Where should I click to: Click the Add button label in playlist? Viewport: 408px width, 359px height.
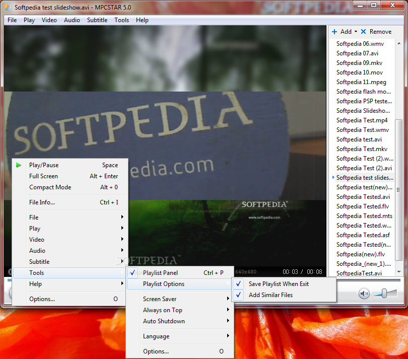(x=346, y=32)
